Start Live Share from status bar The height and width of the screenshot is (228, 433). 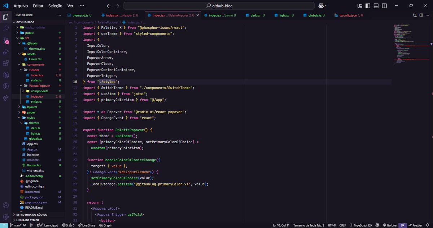click(x=87, y=225)
